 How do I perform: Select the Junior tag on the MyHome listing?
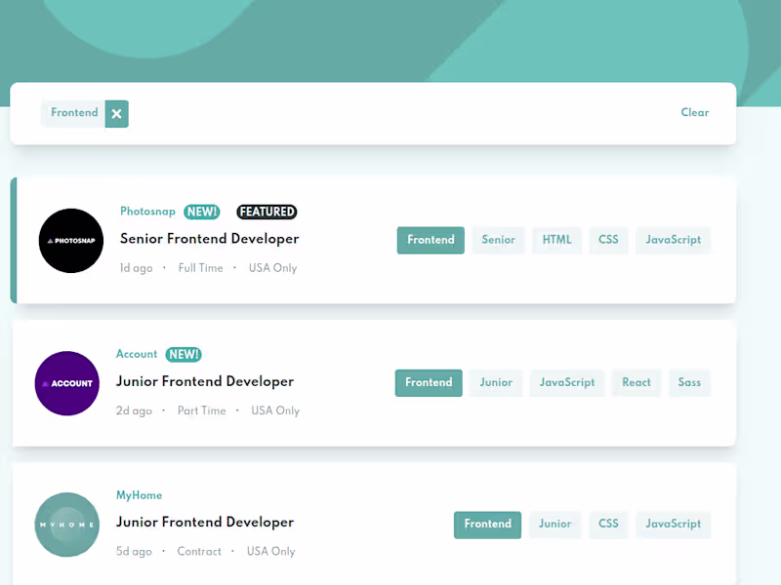pyautogui.click(x=555, y=524)
